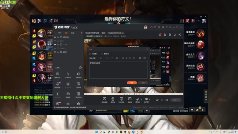Select the active orange scene tab
This screenshot has width=238, height=134.
pyautogui.click(x=66, y=33)
